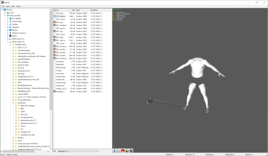The image size is (268, 156).
Task: Open the Tools menu
Action: pos(13,6)
